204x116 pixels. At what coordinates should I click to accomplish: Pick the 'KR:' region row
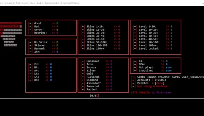(x=40, y=74)
